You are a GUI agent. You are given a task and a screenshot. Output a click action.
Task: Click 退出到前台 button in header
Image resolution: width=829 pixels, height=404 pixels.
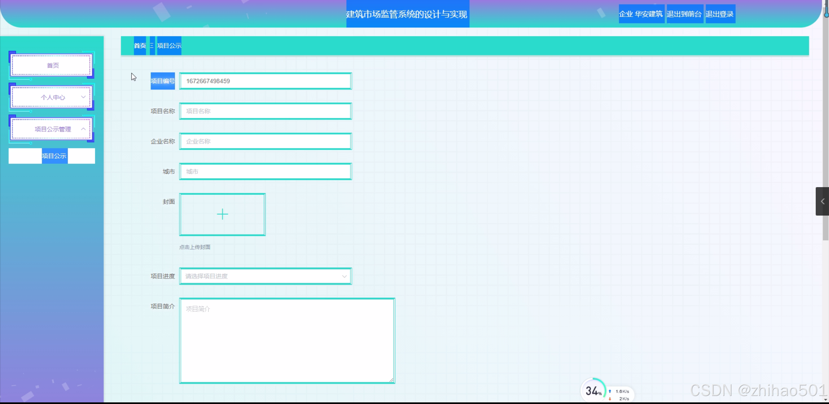pyautogui.click(x=685, y=14)
